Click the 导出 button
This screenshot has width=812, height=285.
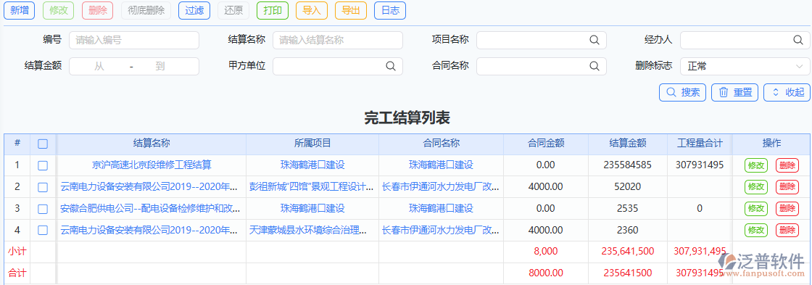point(351,10)
